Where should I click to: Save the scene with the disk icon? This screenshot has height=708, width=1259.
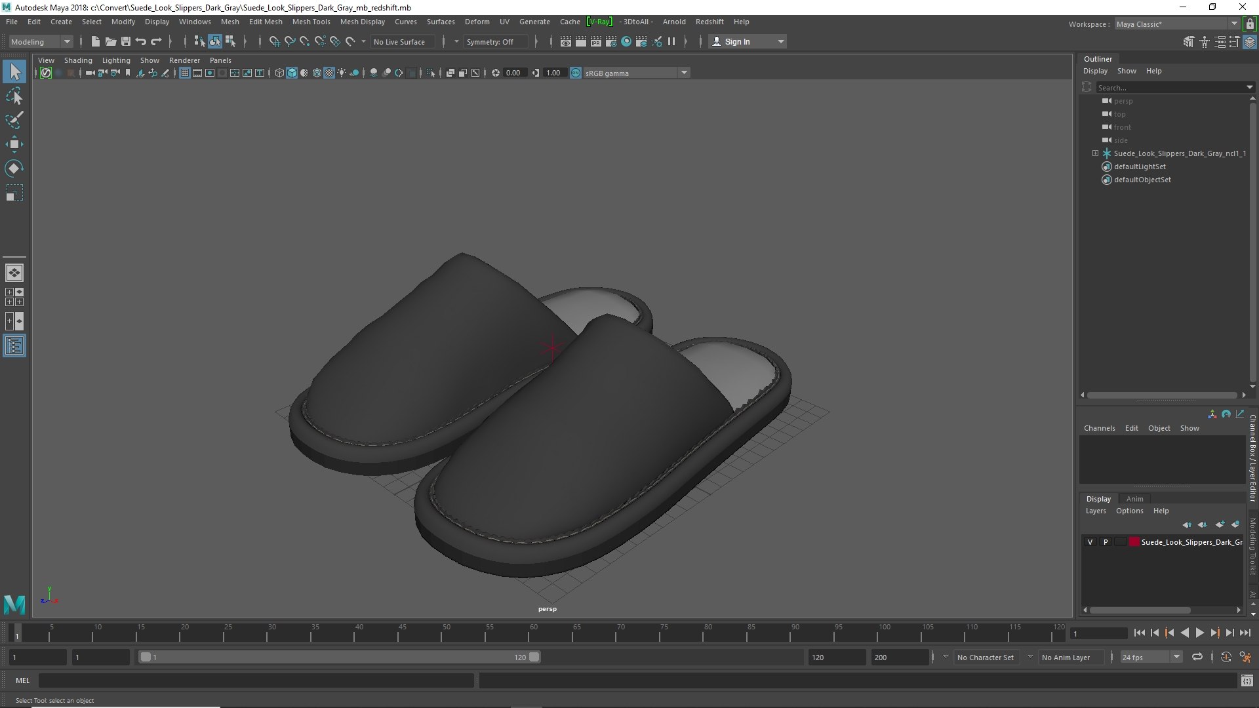click(125, 41)
